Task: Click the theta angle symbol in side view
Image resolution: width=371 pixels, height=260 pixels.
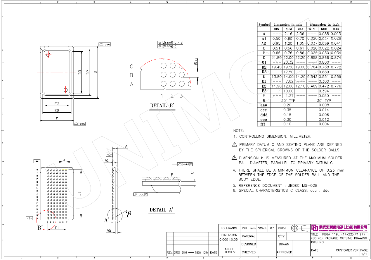Action: [x=129, y=213]
